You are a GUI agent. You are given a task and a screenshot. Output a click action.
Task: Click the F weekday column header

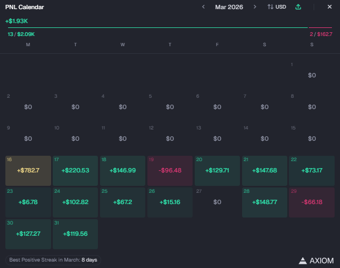[x=217, y=45]
